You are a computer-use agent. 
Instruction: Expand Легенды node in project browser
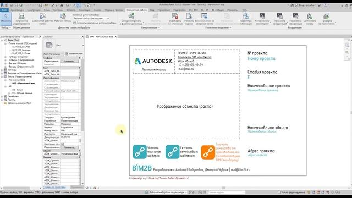coord(2,70)
